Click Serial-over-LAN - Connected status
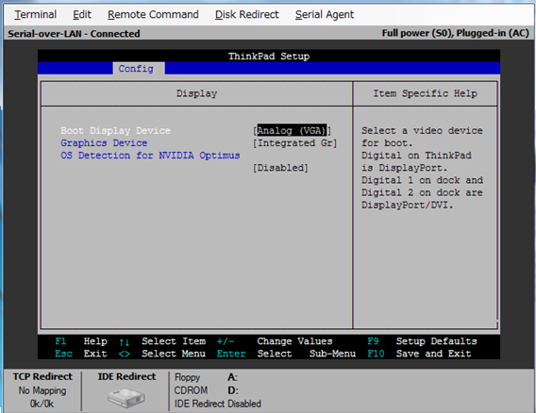Image resolution: width=536 pixels, height=413 pixels. click(x=74, y=34)
